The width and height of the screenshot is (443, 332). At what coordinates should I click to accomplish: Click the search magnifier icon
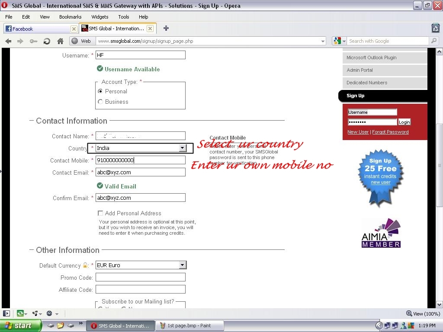pos(434,41)
